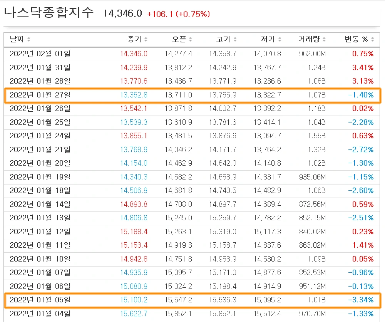Select date cell 2022년 01월 05일
Image resolution: width=385 pixels, height=322 pixels.
click(x=40, y=300)
